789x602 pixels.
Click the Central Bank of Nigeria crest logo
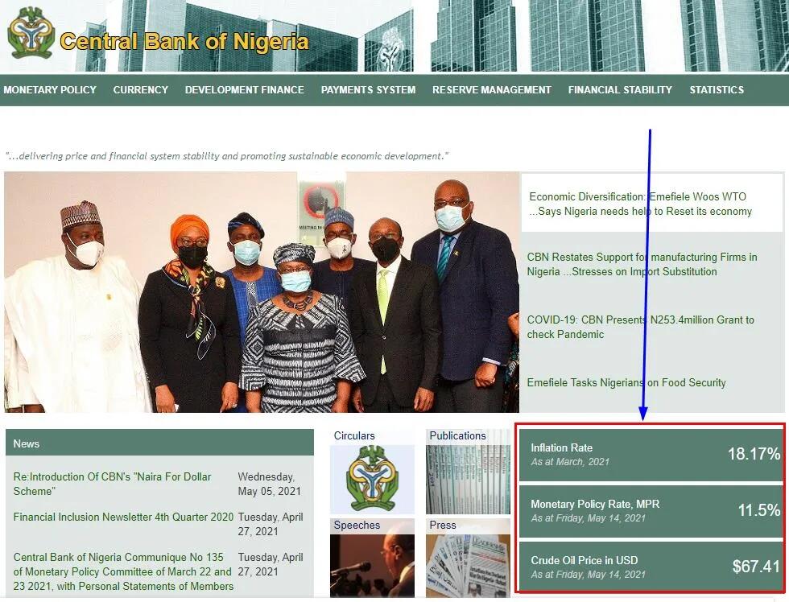click(31, 33)
